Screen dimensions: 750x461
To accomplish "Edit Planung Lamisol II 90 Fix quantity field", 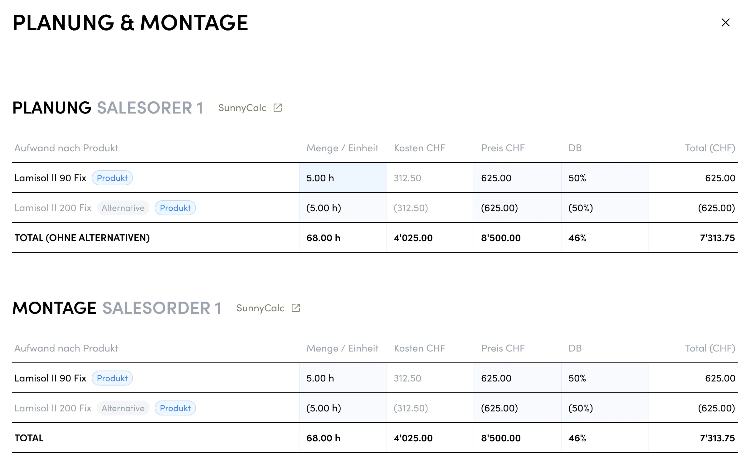I will 343,178.
